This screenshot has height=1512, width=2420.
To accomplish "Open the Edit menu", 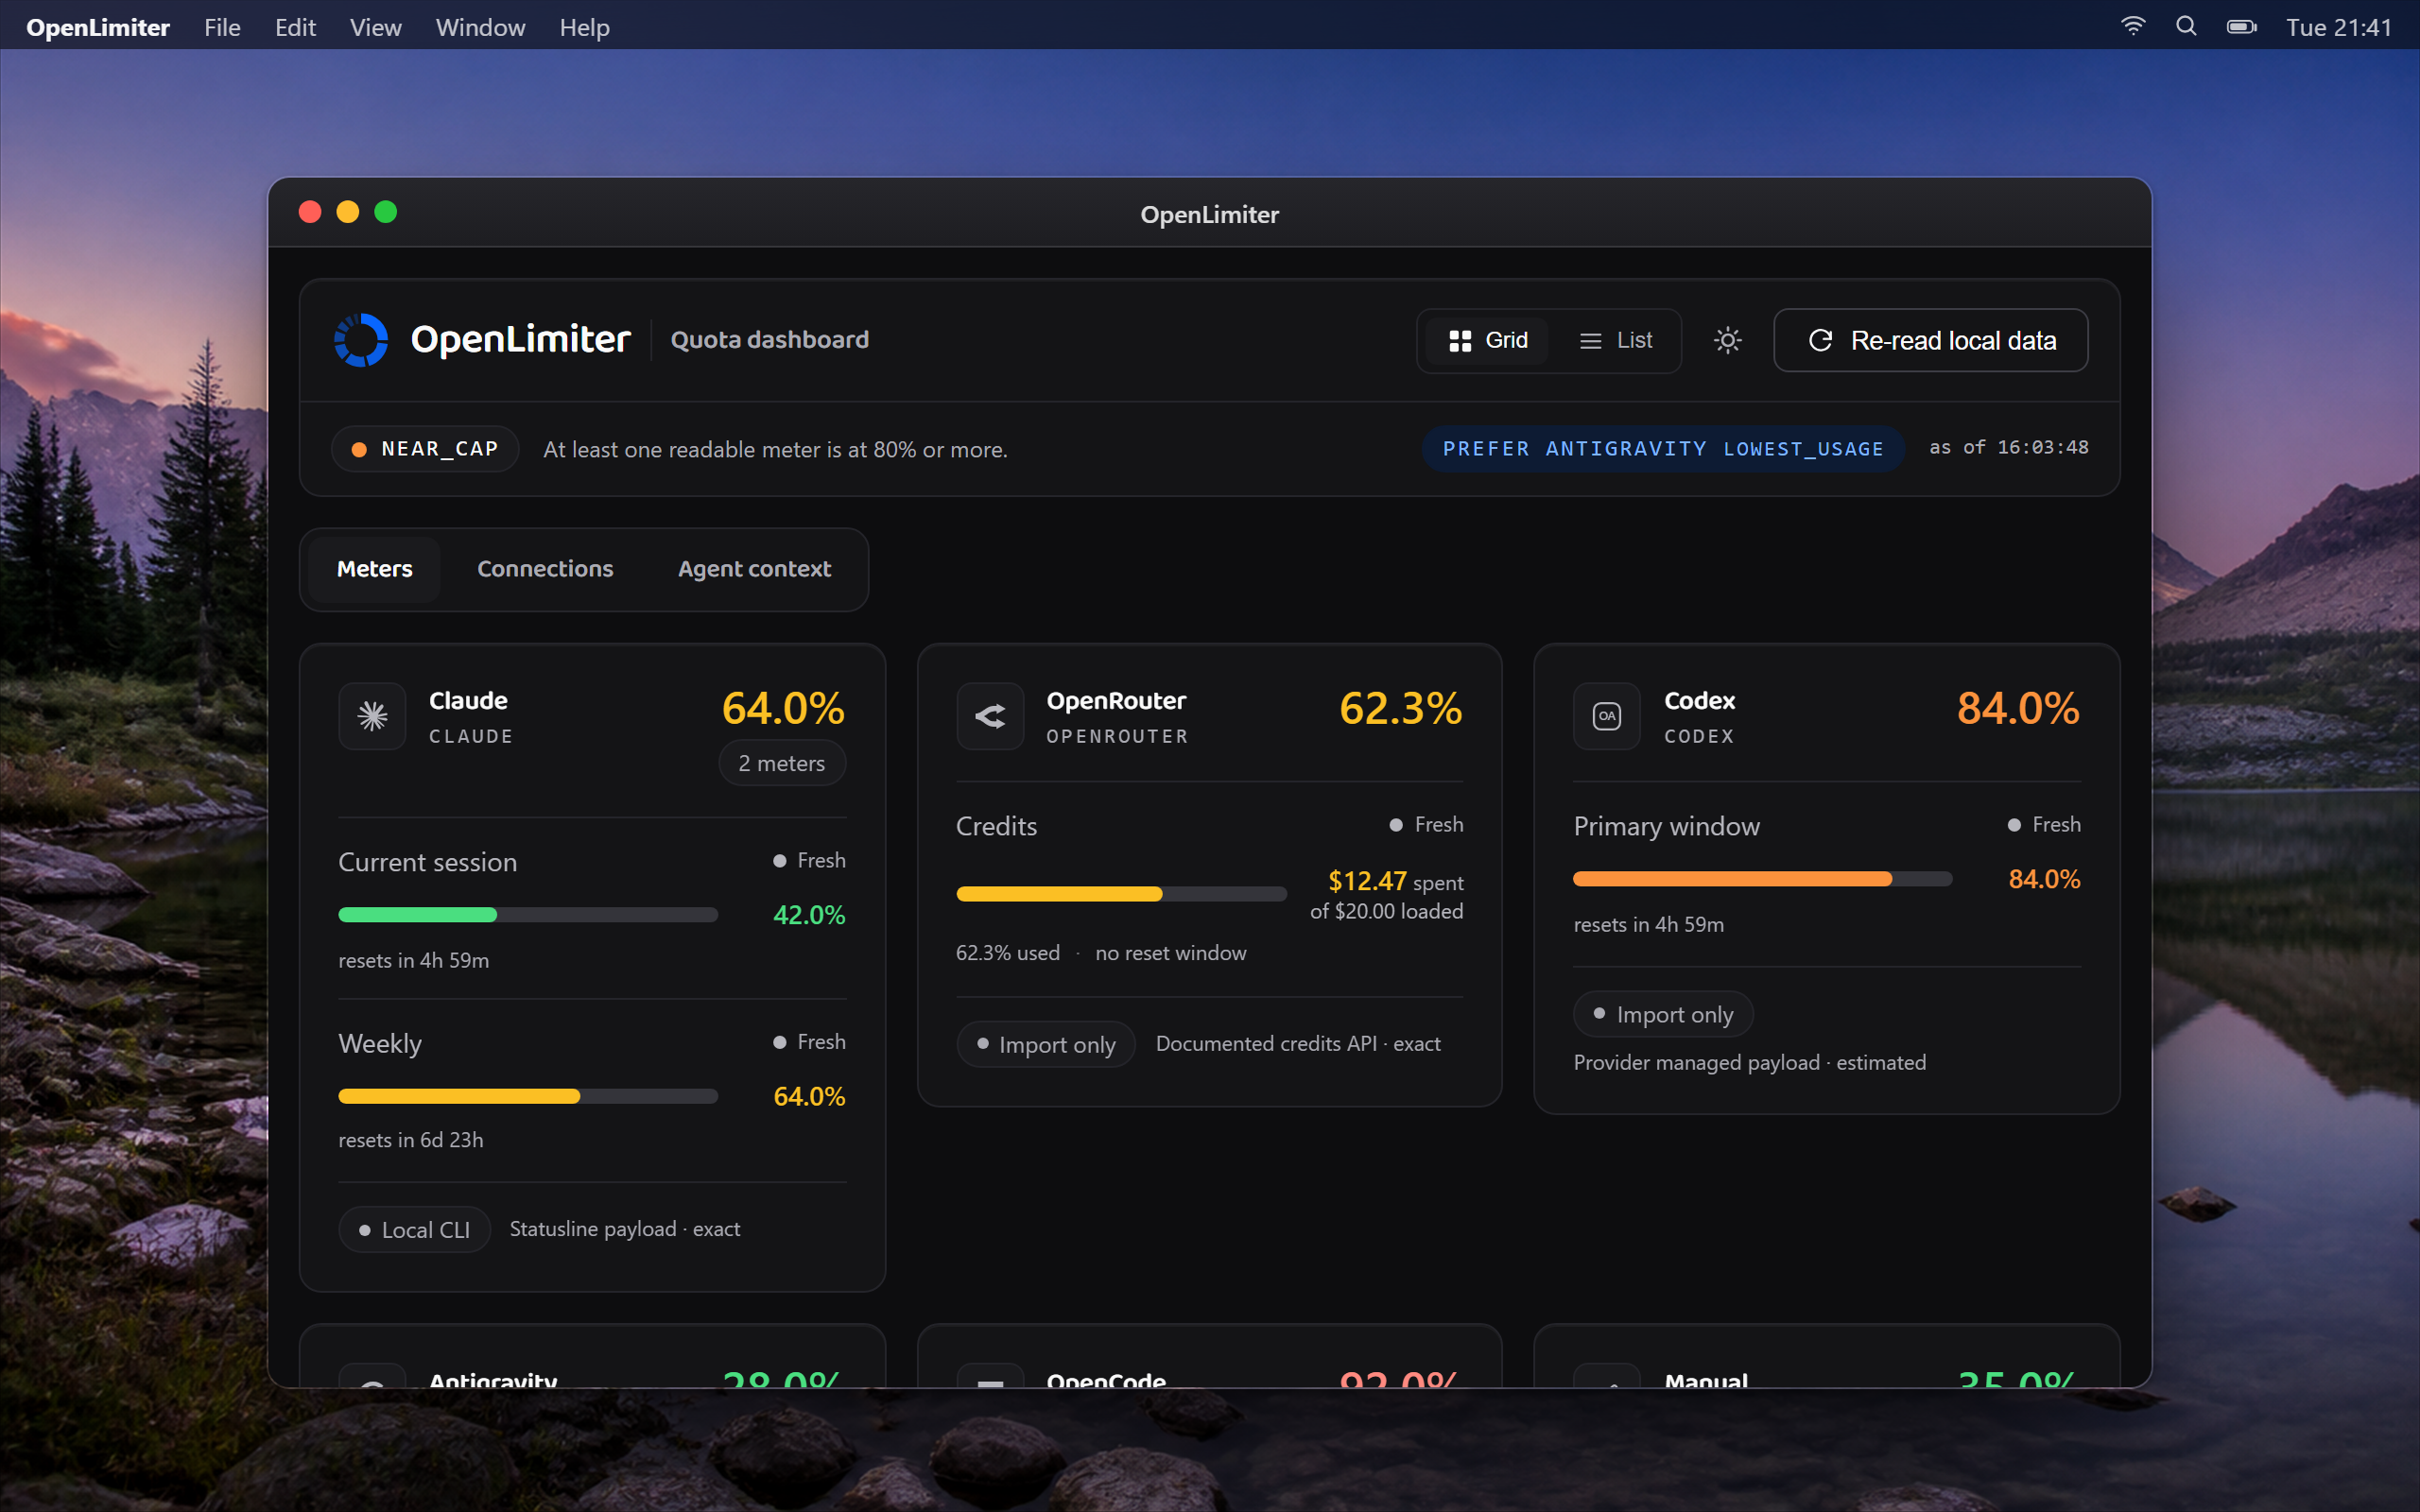I will point(295,27).
